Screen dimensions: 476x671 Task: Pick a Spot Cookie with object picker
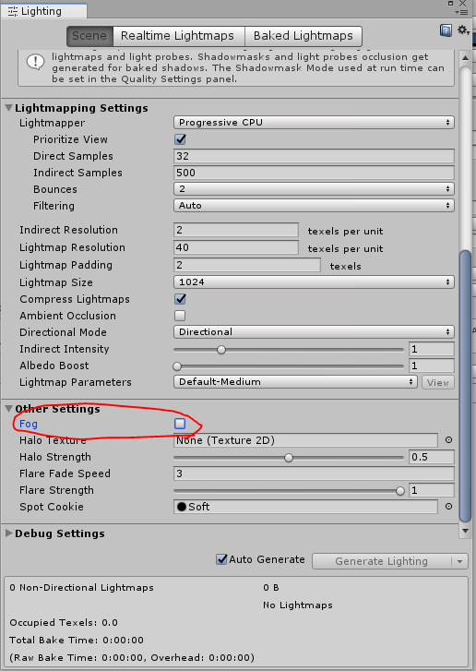448,507
